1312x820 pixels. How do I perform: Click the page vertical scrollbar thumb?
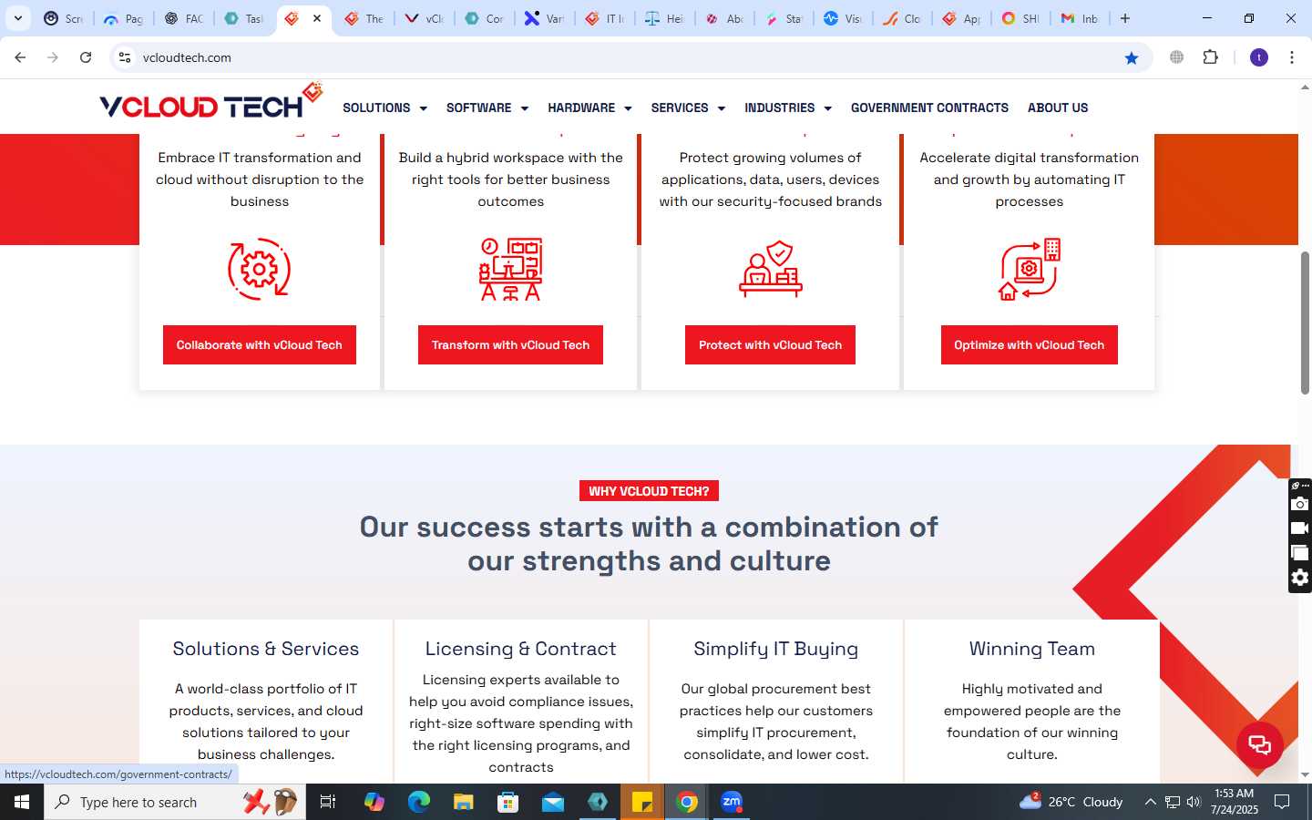point(1305,323)
